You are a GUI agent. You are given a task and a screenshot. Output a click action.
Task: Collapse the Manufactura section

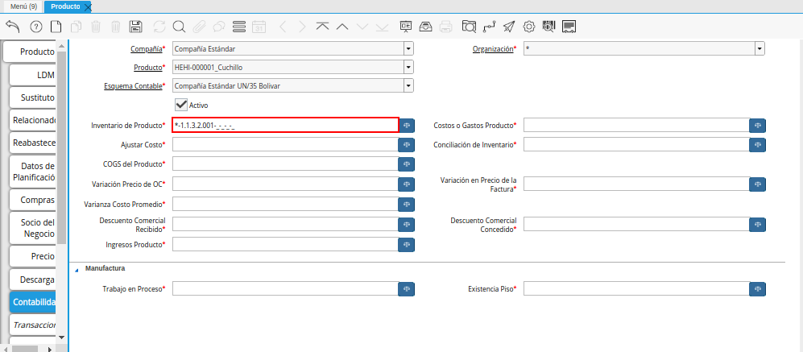click(78, 269)
